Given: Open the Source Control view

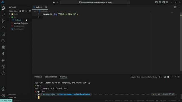Looking at the screenshot, I should tap(3, 21).
